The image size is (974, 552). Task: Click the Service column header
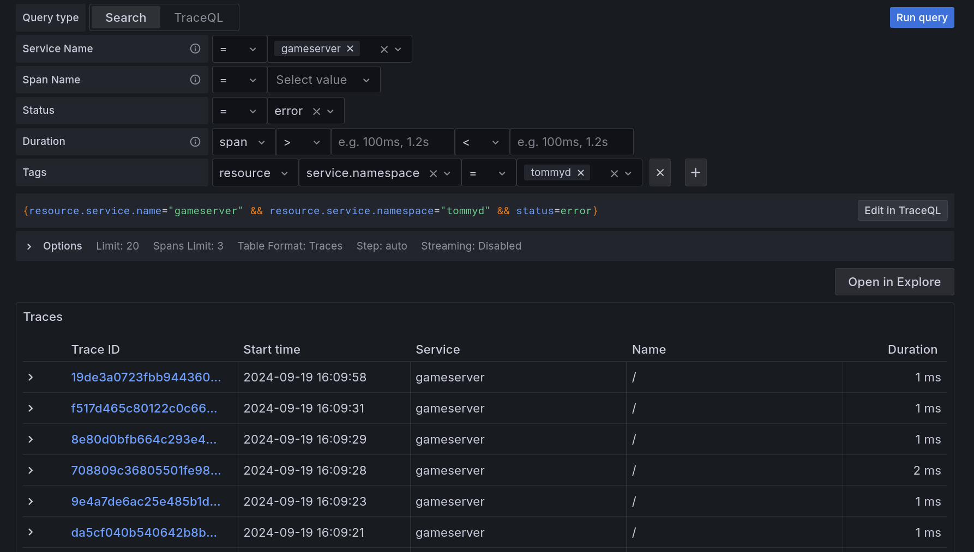[437, 349]
